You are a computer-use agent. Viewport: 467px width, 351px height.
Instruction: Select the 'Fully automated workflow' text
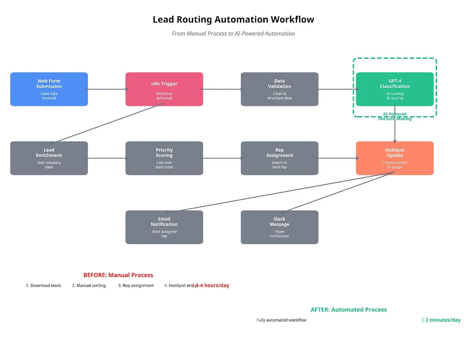(x=281, y=320)
